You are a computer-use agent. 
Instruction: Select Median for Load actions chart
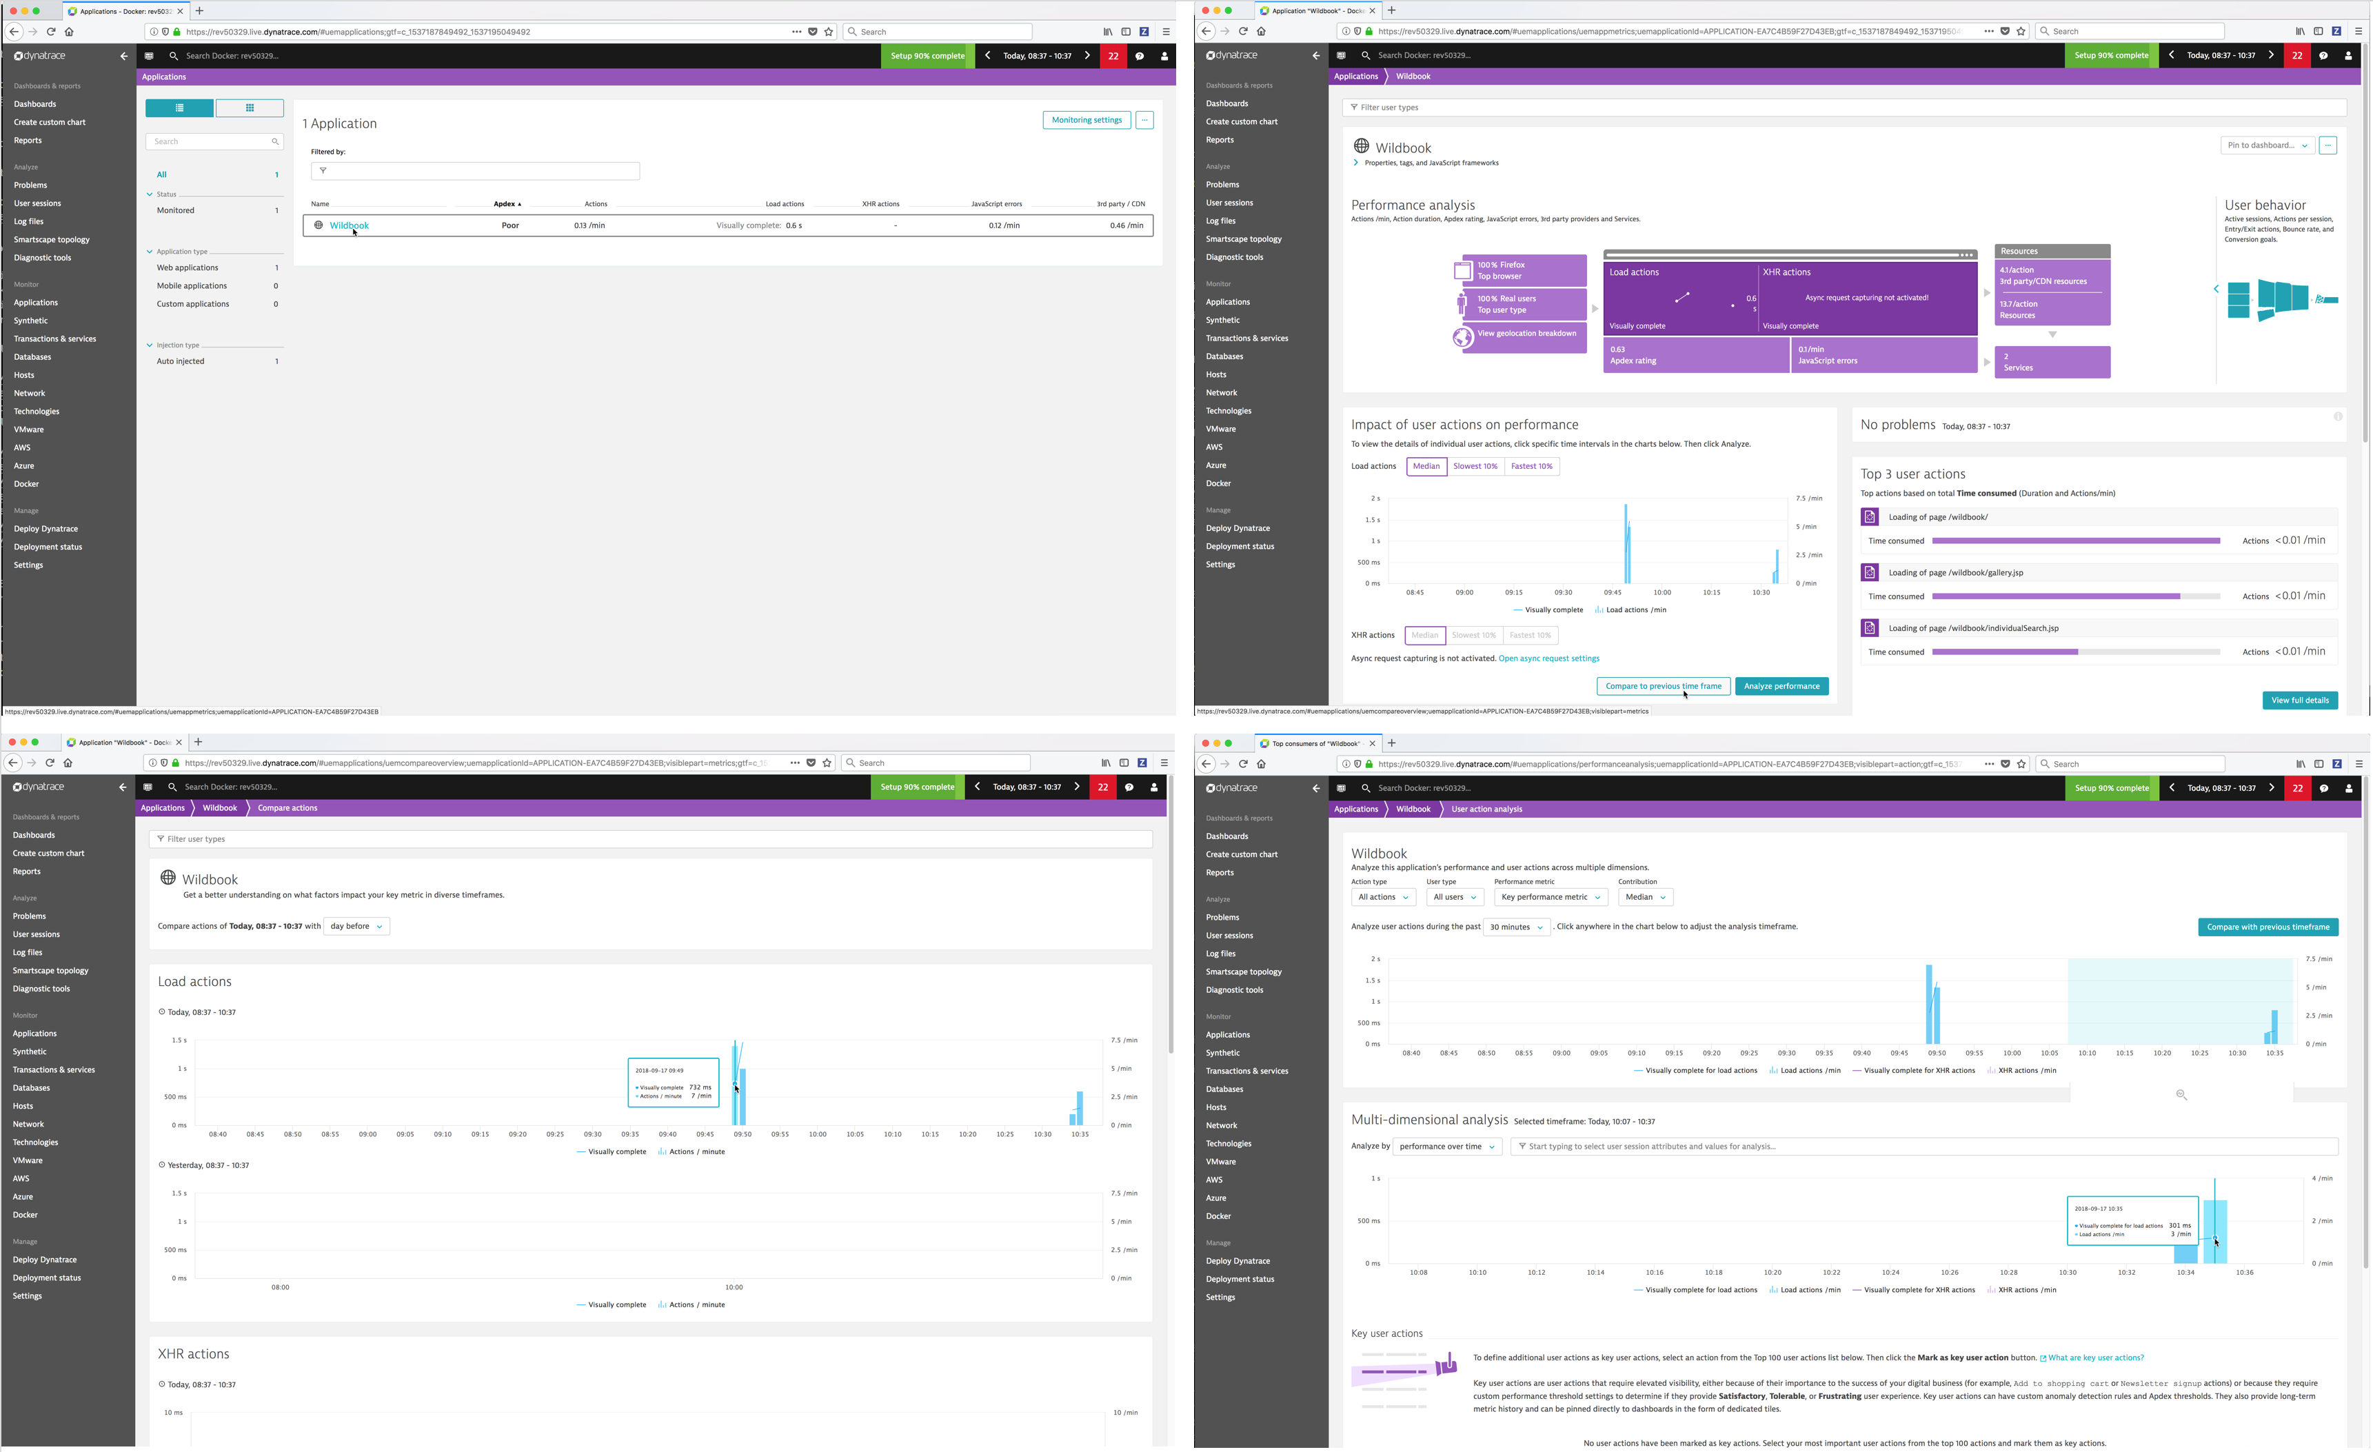[x=1426, y=466]
